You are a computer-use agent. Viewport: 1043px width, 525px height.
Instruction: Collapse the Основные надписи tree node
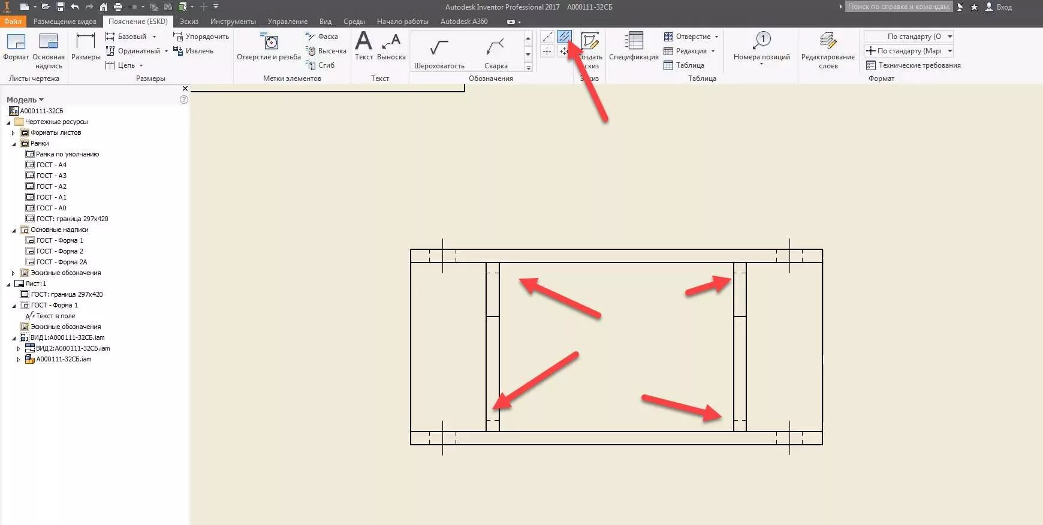(14, 230)
